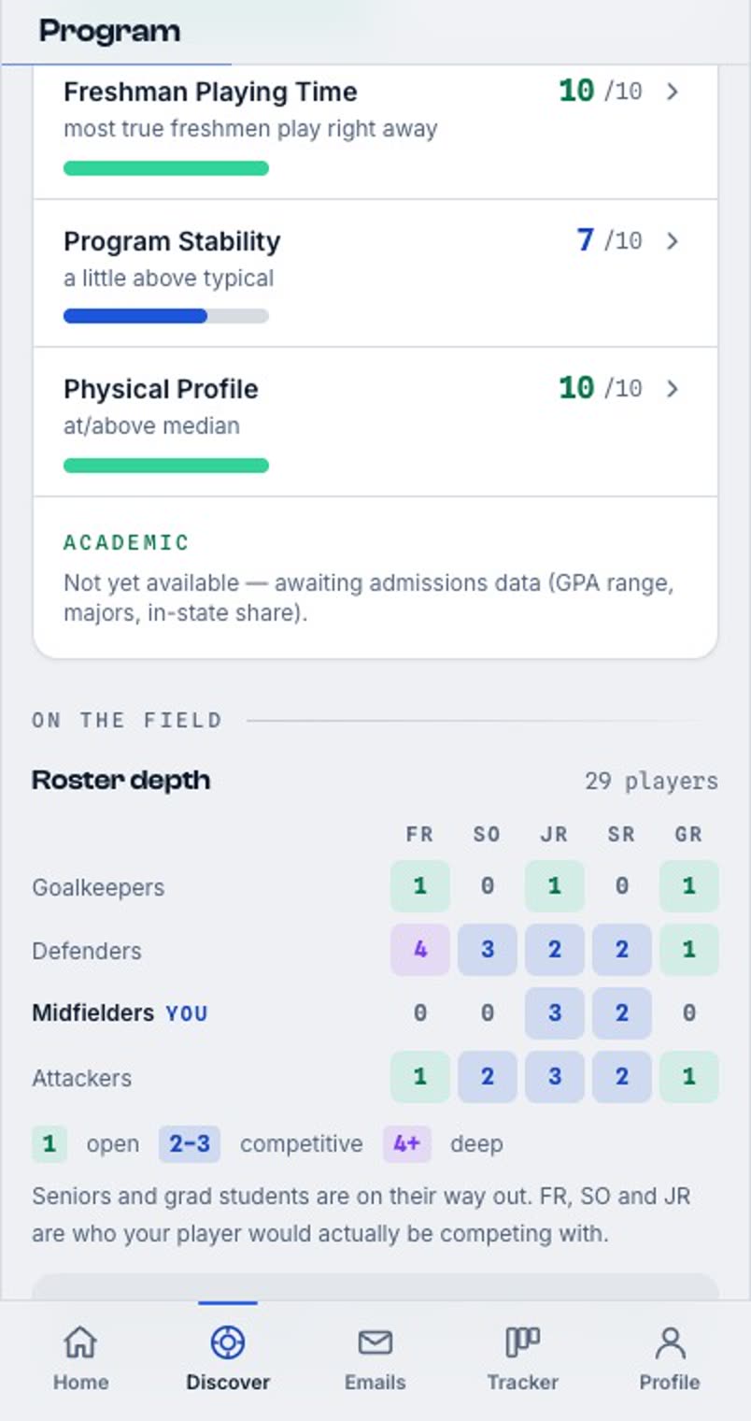This screenshot has height=1421, width=751.
Task: Open the Physical Profile row title
Action: point(161,389)
